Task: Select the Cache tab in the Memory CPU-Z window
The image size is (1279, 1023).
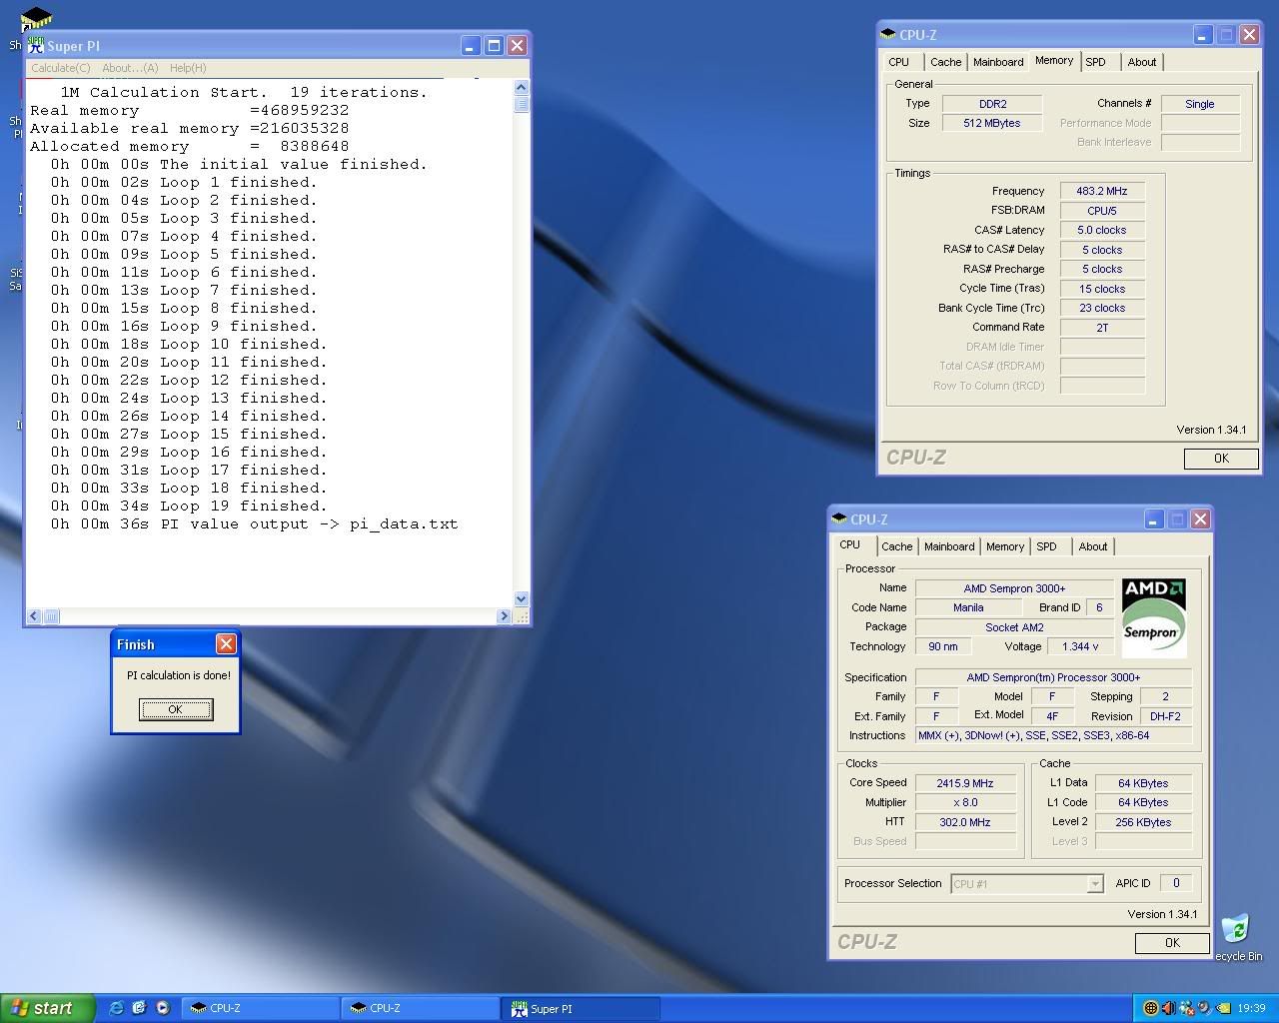Action: tap(945, 62)
